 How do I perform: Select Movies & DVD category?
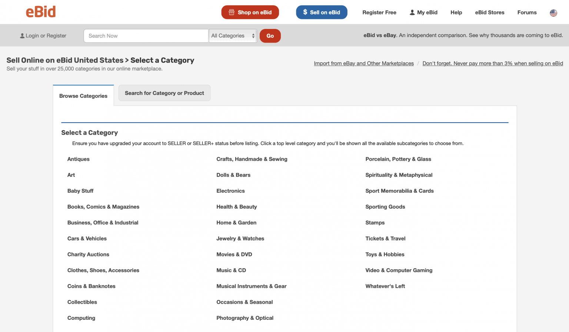[x=234, y=255]
